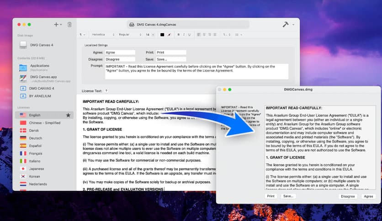Click the Disagree localized string field
The height and width of the screenshot is (221, 382).
click(120, 59)
